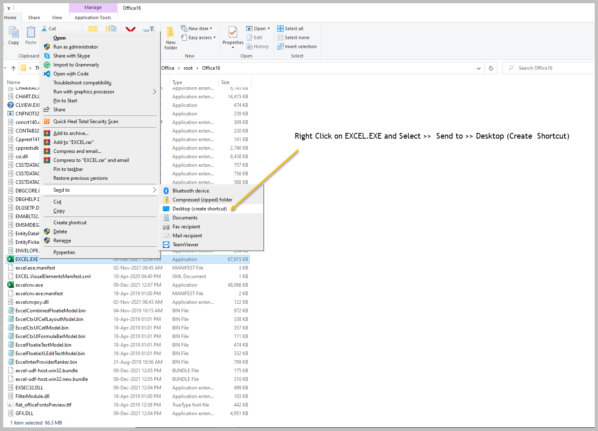Switch to the Home ribbon tab
This screenshot has height=431, width=598.
coord(10,18)
